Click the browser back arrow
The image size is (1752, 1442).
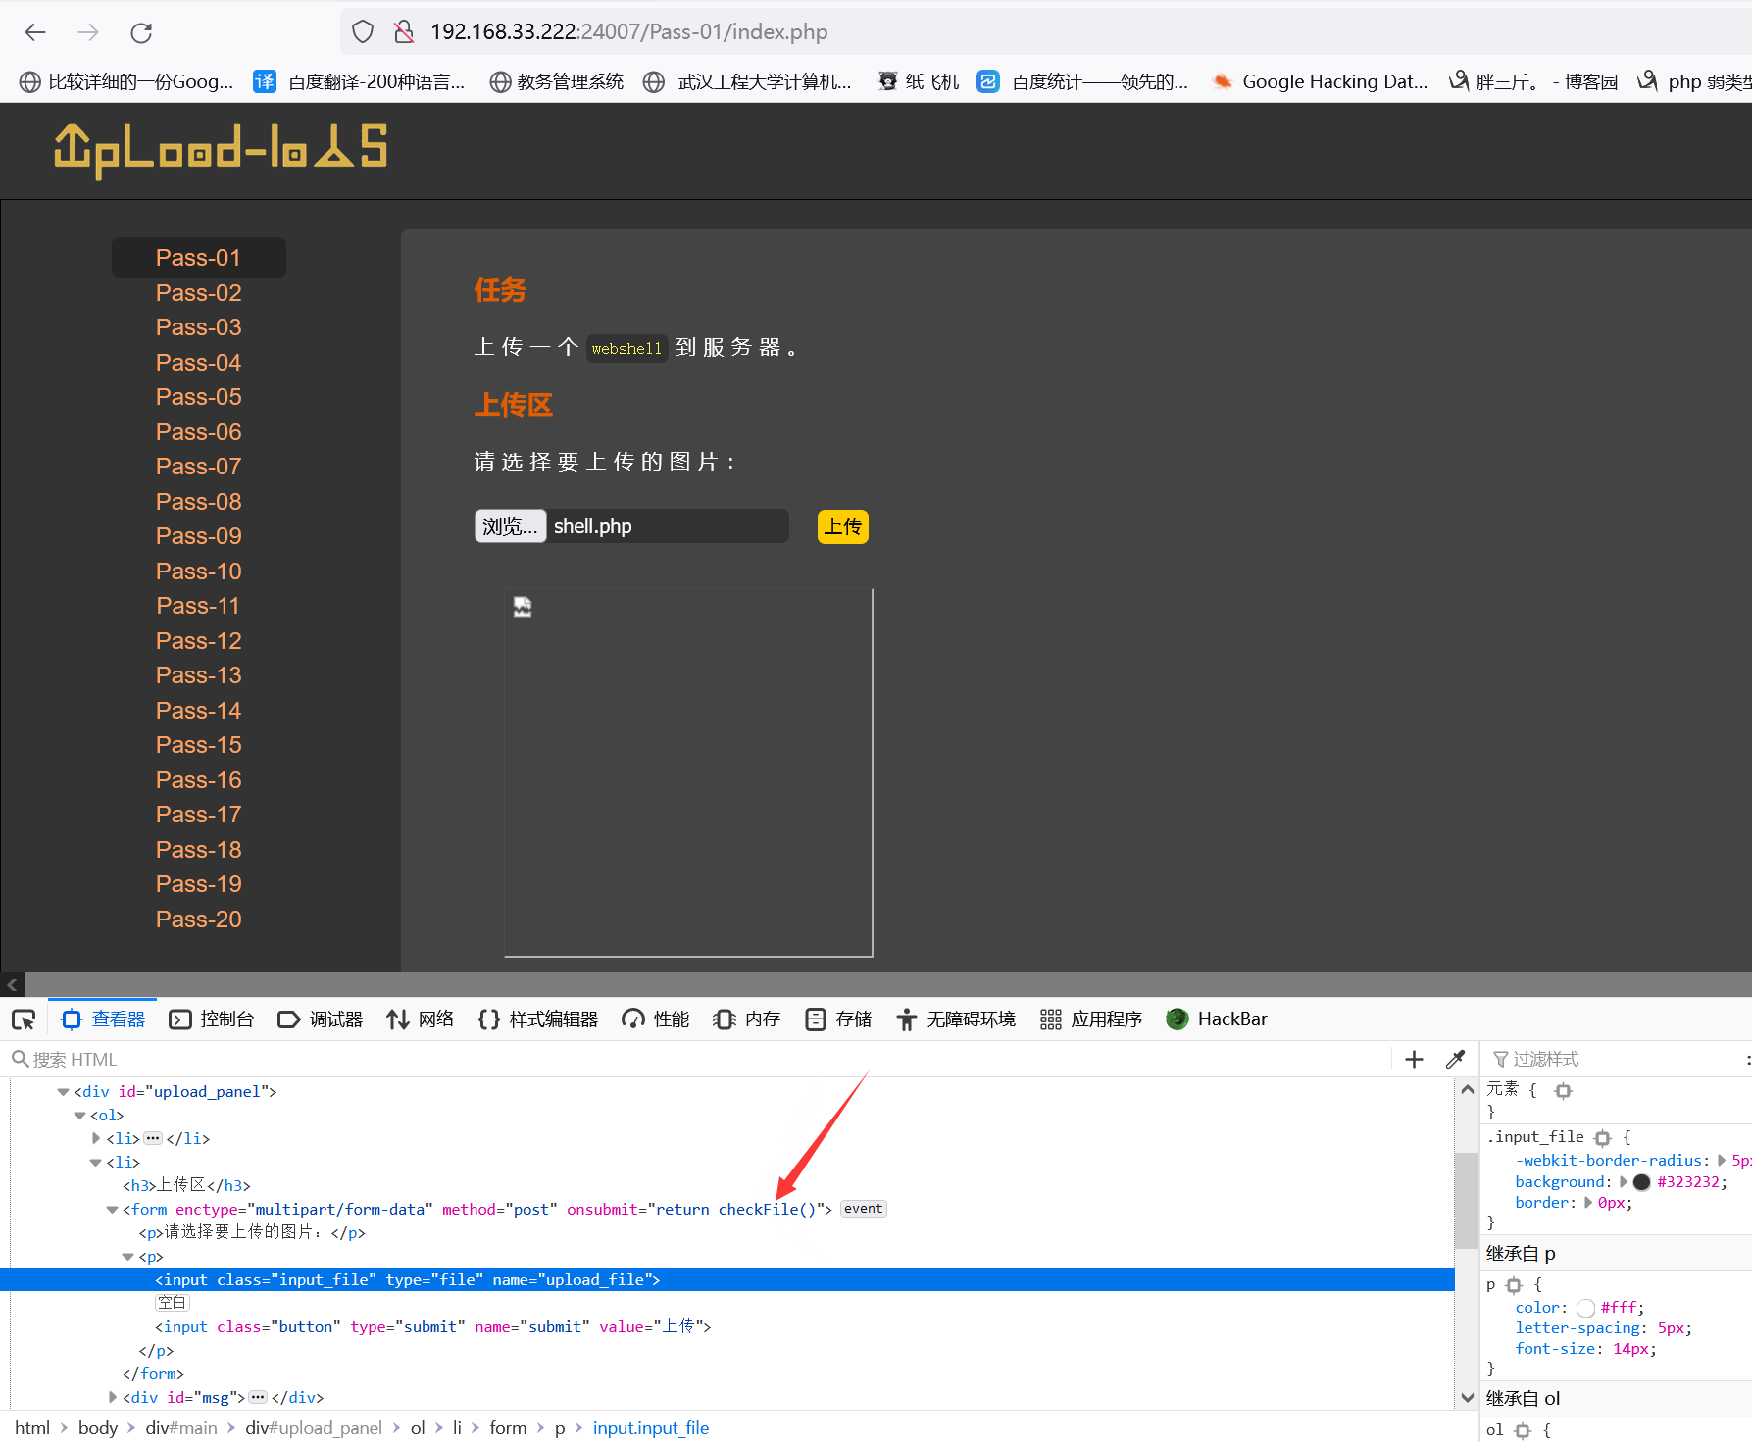point(35,32)
